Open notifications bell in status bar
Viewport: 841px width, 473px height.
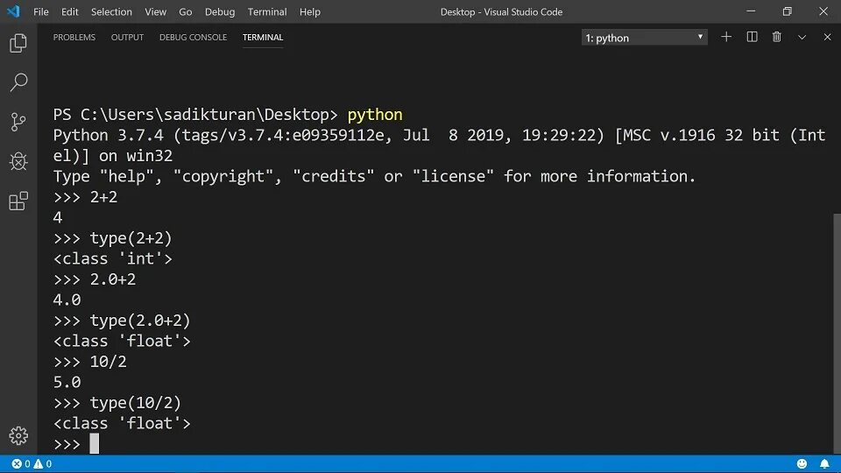[x=824, y=464]
